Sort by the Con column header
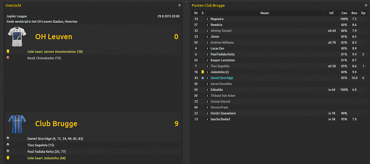Image resolution: width=370 pixels, height=164 pixels. pos(344,13)
